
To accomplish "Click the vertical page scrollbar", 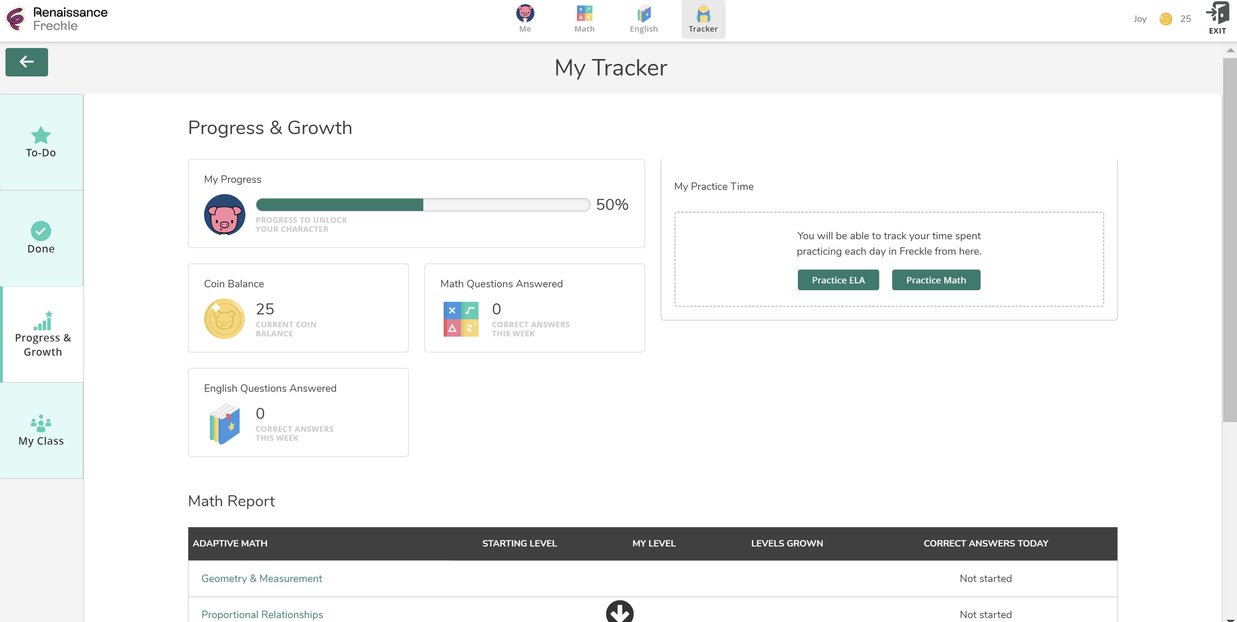I will [x=1229, y=240].
